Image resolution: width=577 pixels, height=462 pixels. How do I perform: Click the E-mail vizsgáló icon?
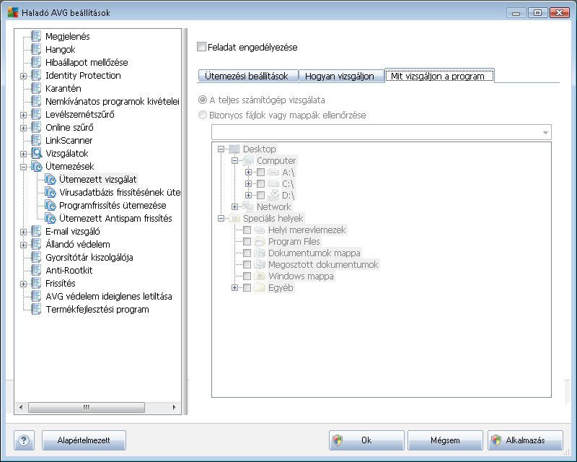(x=36, y=231)
